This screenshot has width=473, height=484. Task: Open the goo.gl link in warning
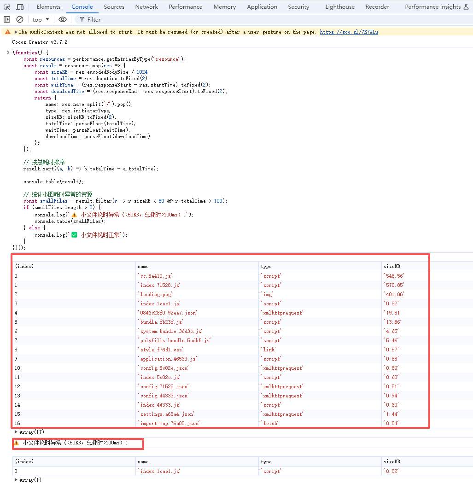pyautogui.click(x=349, y=32)
